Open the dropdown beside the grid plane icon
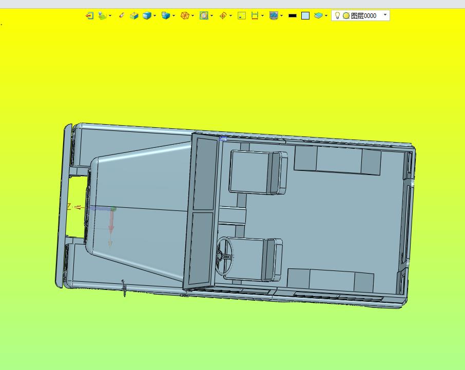This screenshot has height=370, width=465. tap(110, 15)
